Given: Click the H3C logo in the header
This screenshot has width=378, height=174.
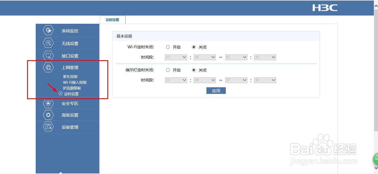Looking at the screenshot, I should 325,8.
